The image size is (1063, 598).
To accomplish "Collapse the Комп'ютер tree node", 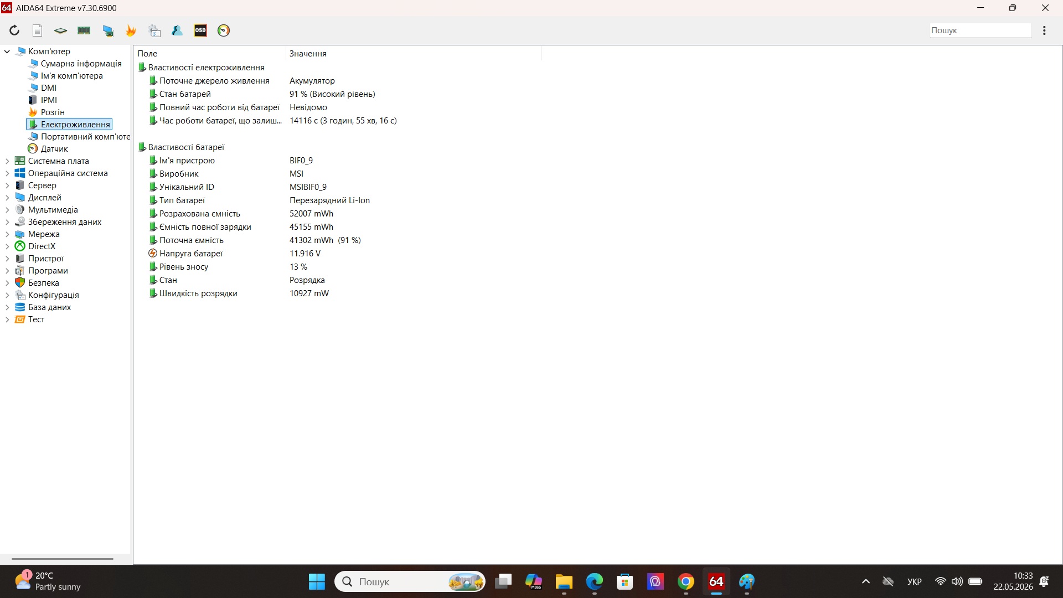I will (x=7, y=51).
